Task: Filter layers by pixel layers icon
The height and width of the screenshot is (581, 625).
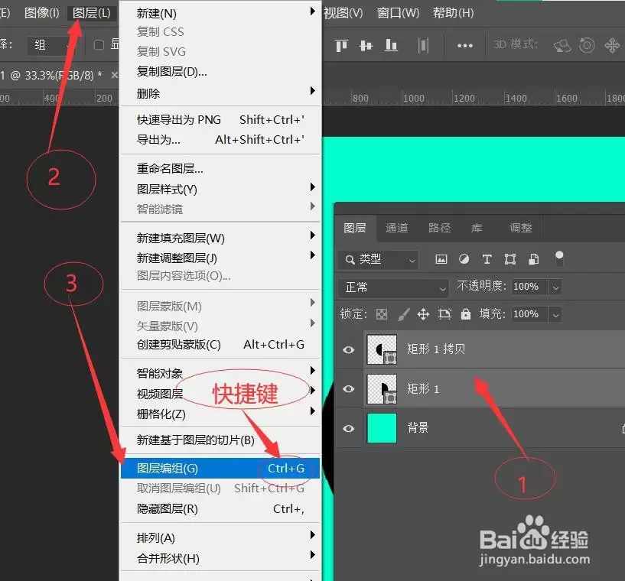Action: (441, 260)
